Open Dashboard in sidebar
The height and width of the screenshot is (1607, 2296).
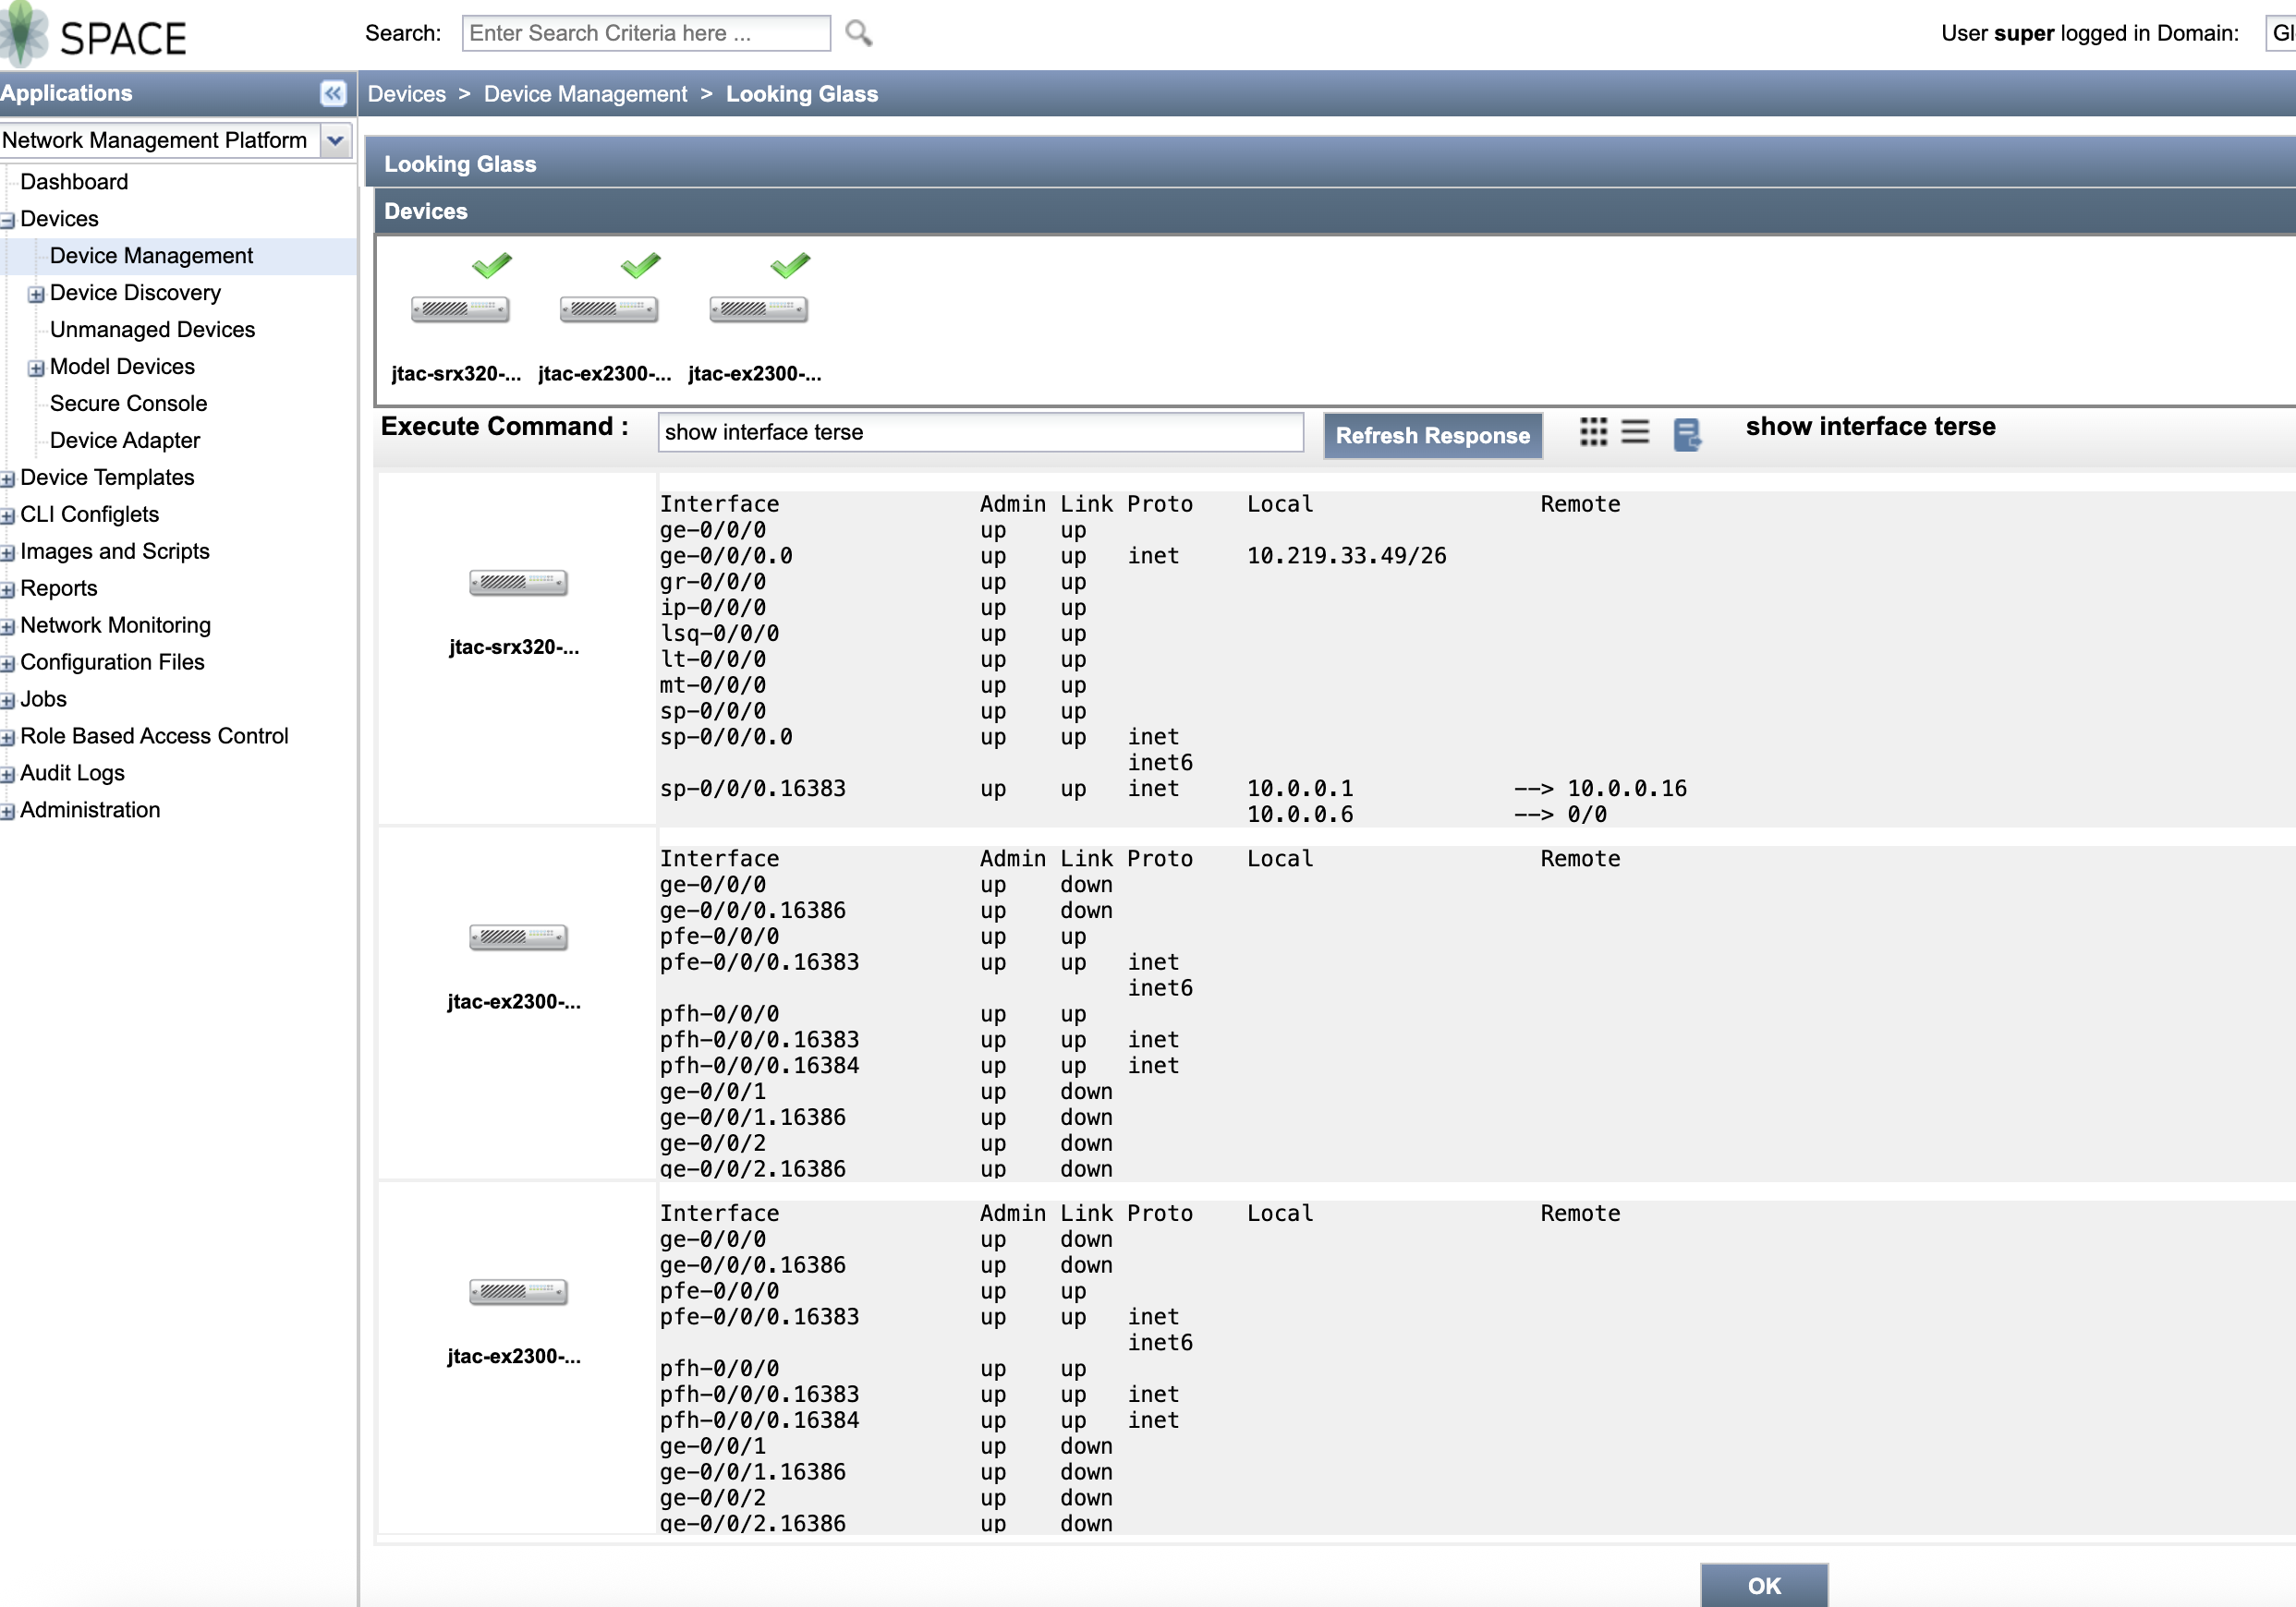(74, 182)
